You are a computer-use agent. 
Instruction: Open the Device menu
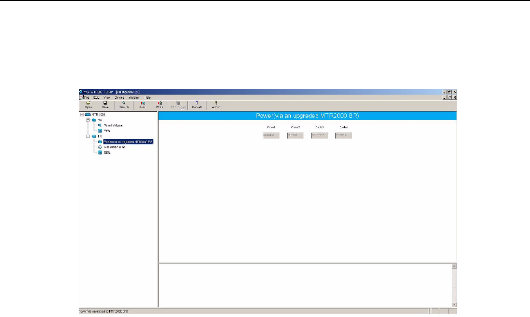click(119, 97)
